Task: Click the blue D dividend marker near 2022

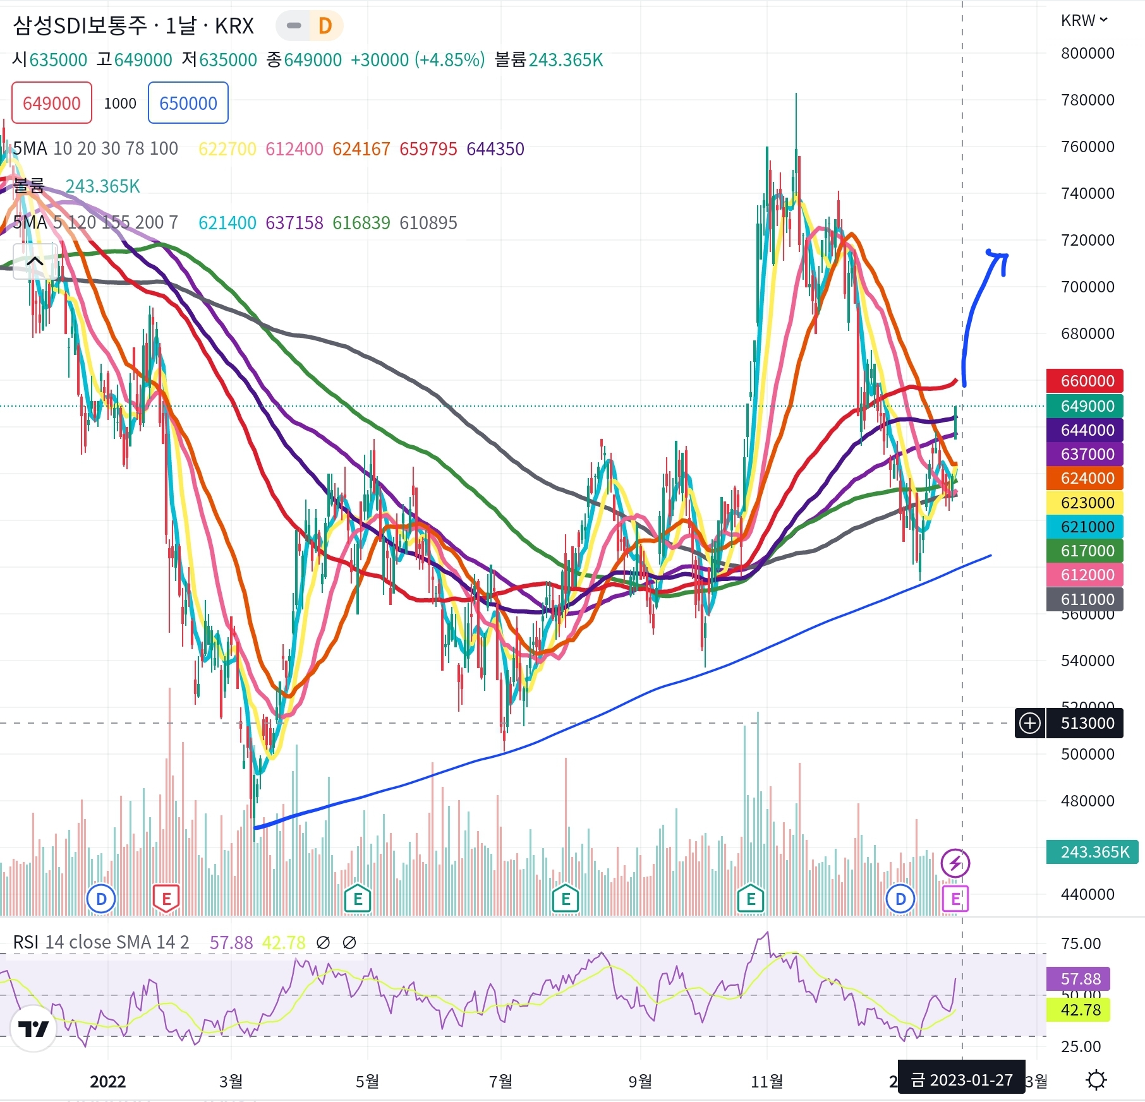Action: (x=101, y=898)
